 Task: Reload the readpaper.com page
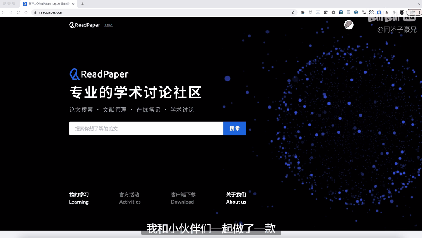point(18,12)
